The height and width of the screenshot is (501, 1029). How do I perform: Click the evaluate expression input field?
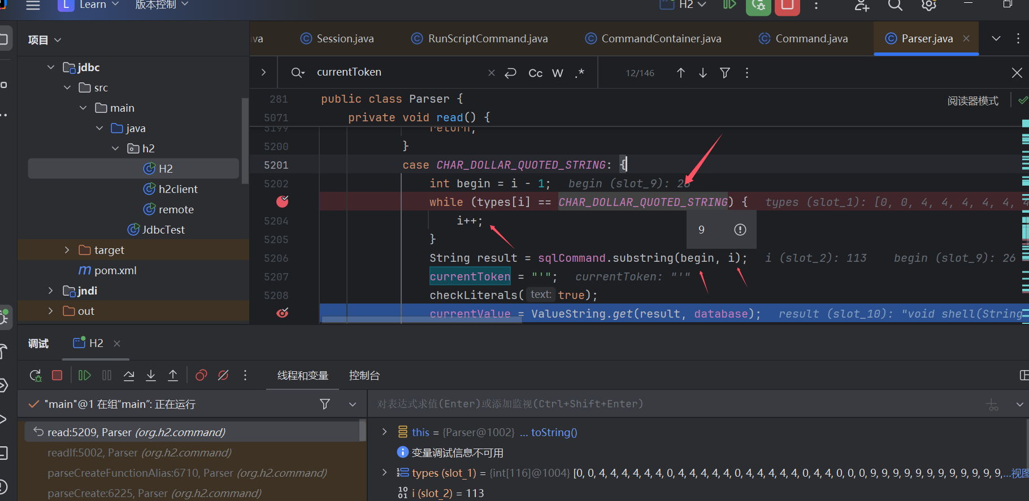point(672,404)
